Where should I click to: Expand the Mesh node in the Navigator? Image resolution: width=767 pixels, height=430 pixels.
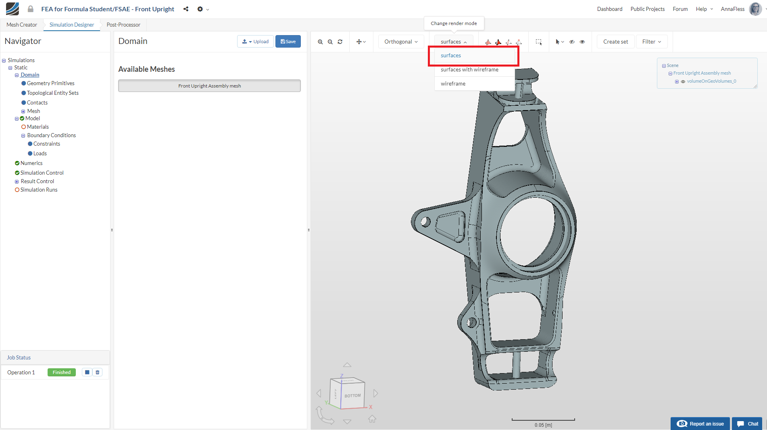click(23, 111)
